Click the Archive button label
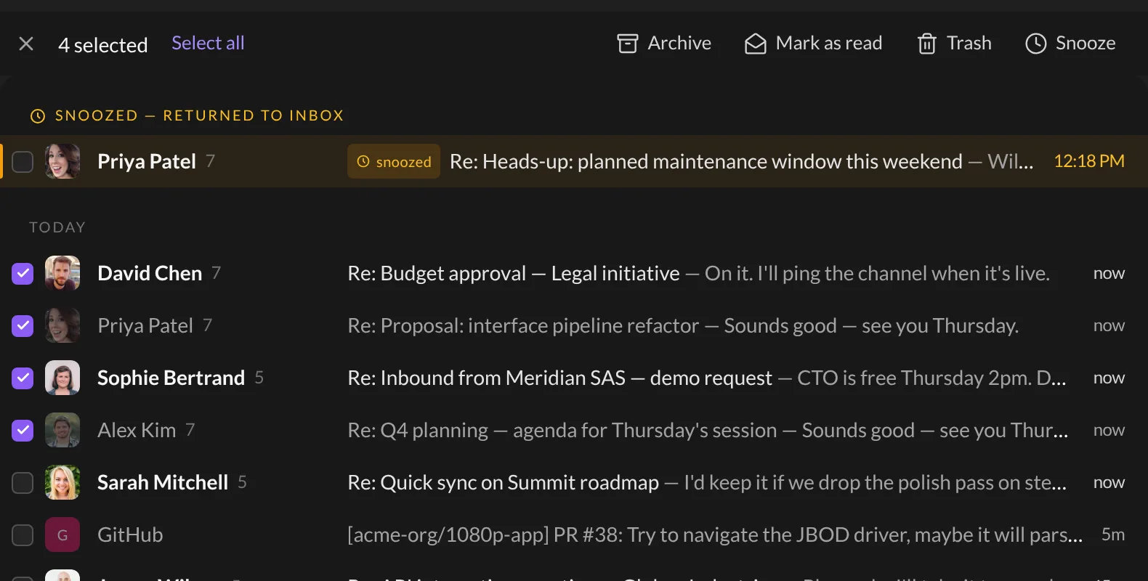 (x=679, y=44)
